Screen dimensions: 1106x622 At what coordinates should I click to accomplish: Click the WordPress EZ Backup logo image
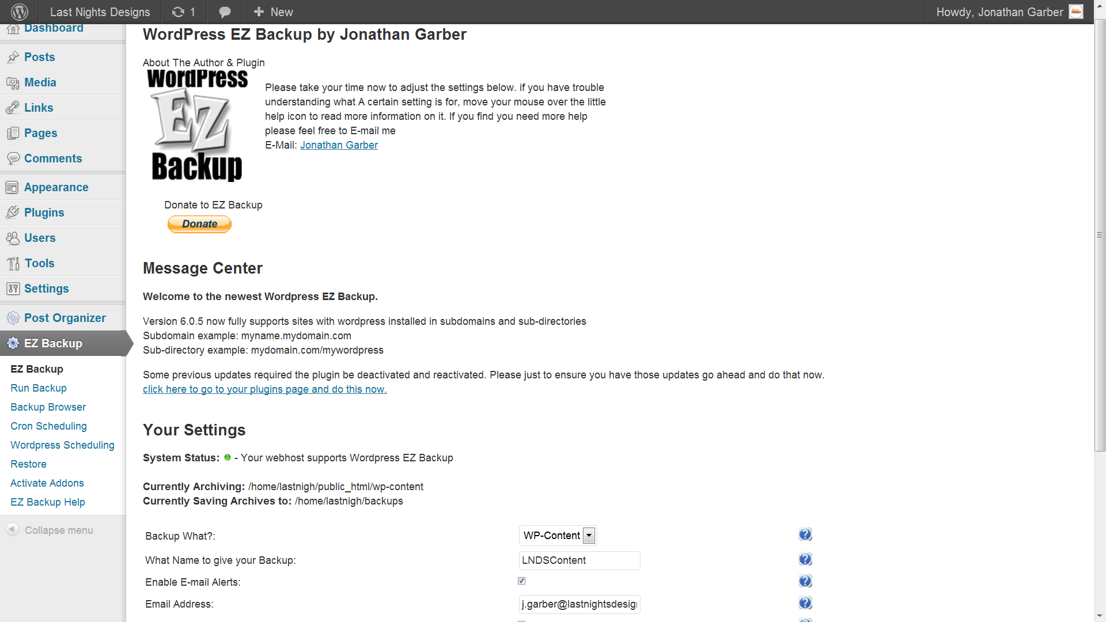tap(198, 126)
